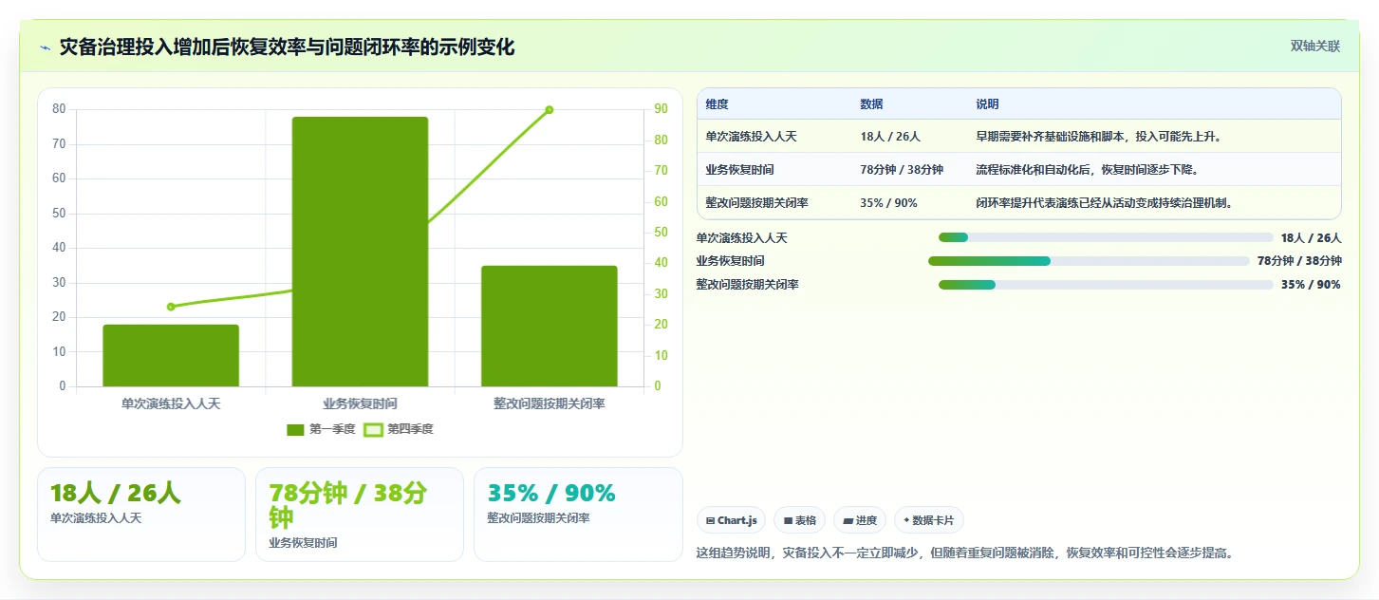Click the 整改问题按期关闭率 table row label
The width and height of the screenshot is (1379, 600).
tap(756, 203)
